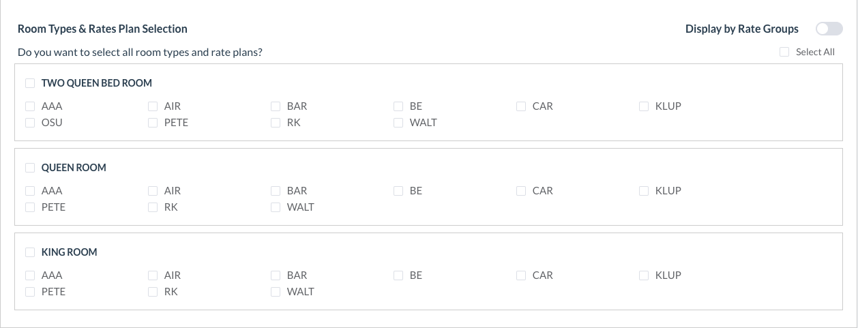
Task: Check AIR rate in Queen Room section
Action: (x=153, y=191)
